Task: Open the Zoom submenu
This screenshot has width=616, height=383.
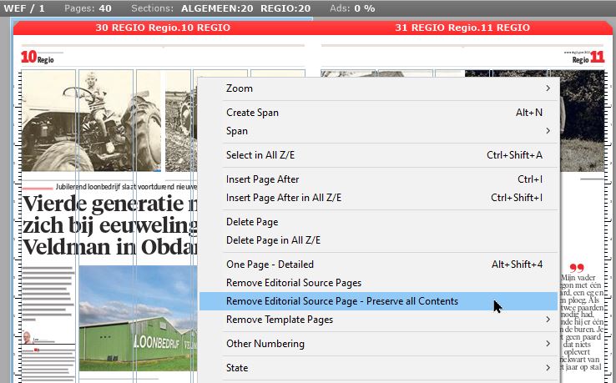Action: pyautogui.click(x=239, y=88)
